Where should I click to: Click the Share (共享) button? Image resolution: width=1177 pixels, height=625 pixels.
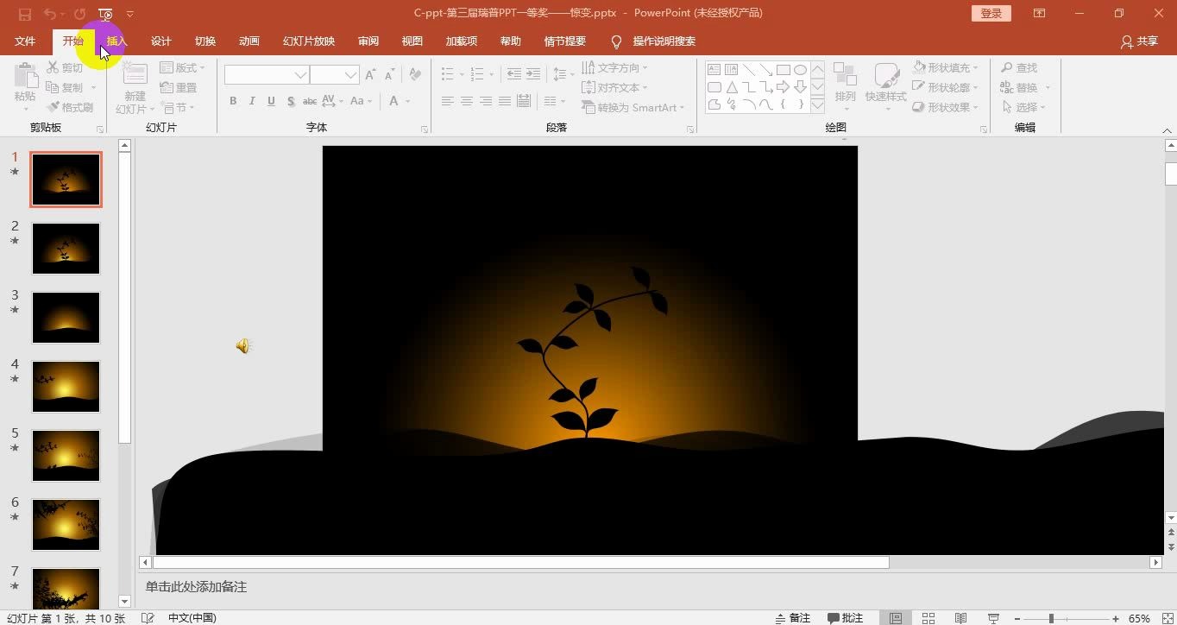tap(1139, 41)
